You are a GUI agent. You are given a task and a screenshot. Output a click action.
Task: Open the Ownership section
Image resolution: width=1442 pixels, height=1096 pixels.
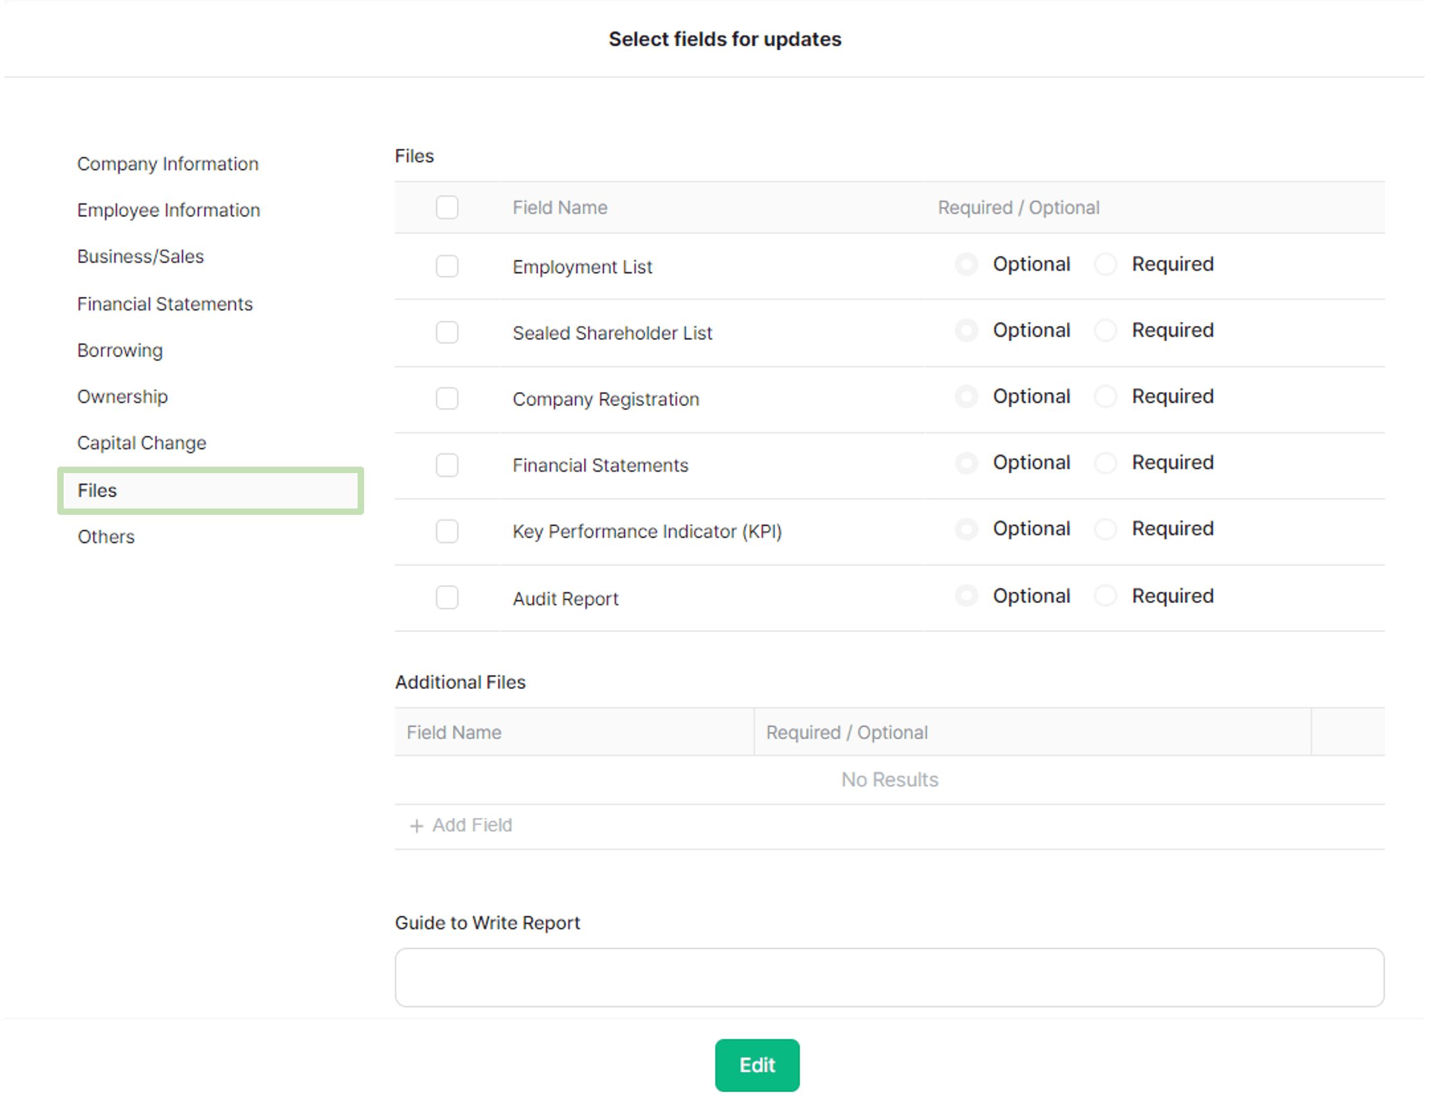pyautogui.click(x=123, y=397)
